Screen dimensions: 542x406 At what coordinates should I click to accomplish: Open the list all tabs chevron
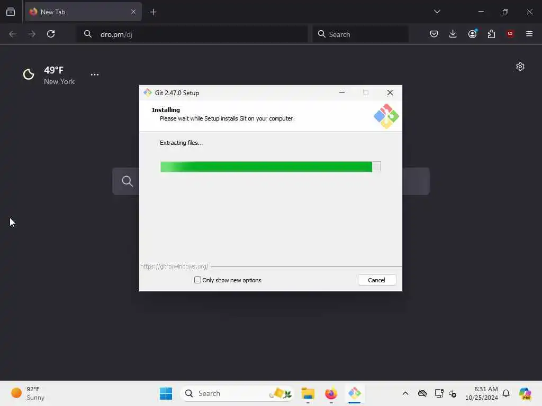click(437, 12)
